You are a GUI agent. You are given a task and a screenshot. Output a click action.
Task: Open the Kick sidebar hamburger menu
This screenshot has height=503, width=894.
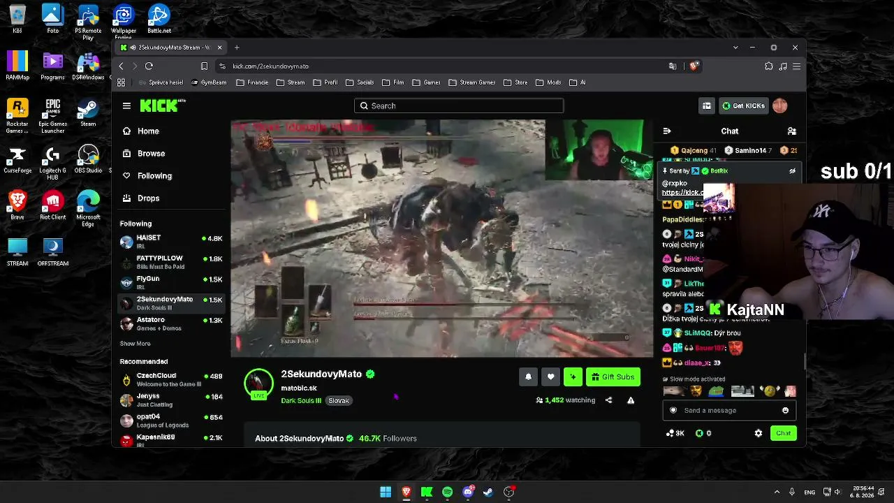[x=126, y=105]
